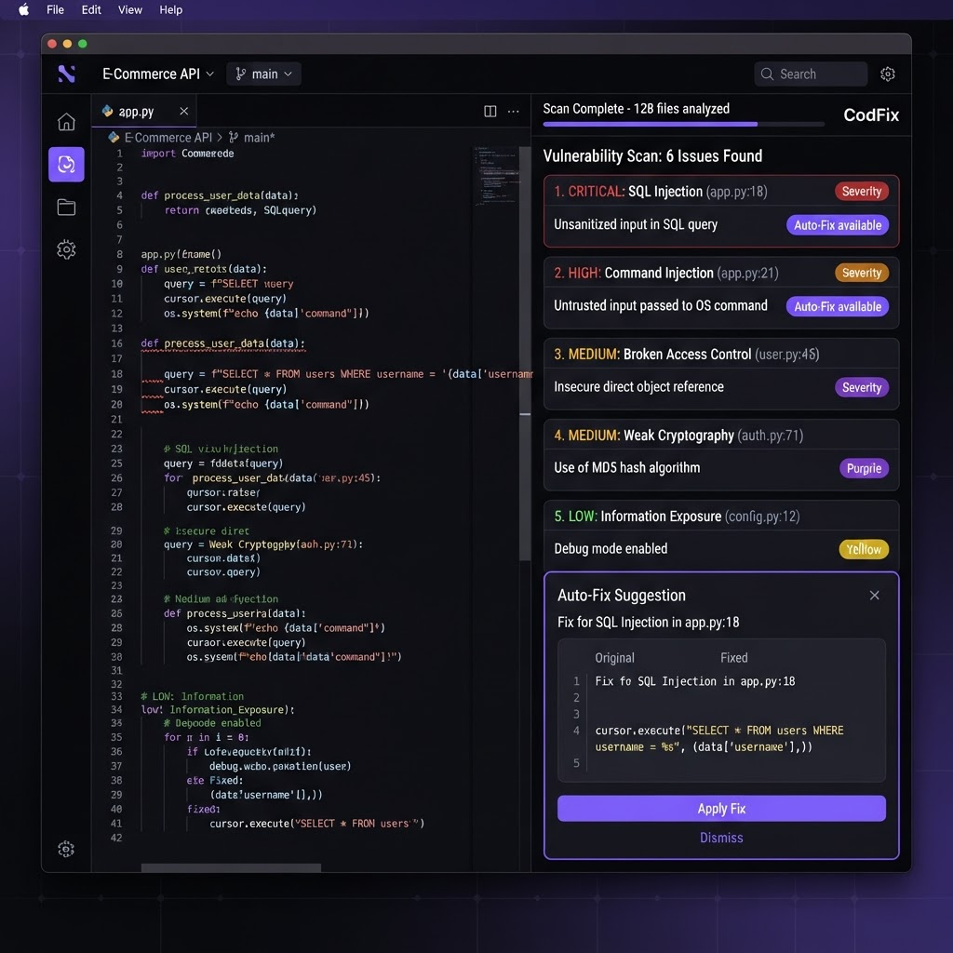Click 'Insecure direct object reference' text
This screenshot has height=953, width=953.
coord(638,386)
